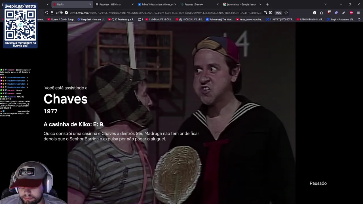This screenshot has height=204, width=363.
Task: Open Polymarket bookmark
Action: [220, 20]
